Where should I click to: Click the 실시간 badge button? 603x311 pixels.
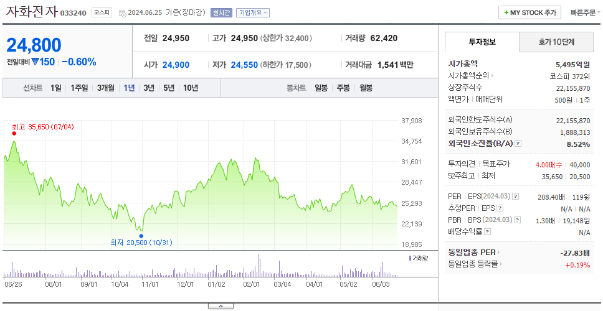(x=221, y=12)
